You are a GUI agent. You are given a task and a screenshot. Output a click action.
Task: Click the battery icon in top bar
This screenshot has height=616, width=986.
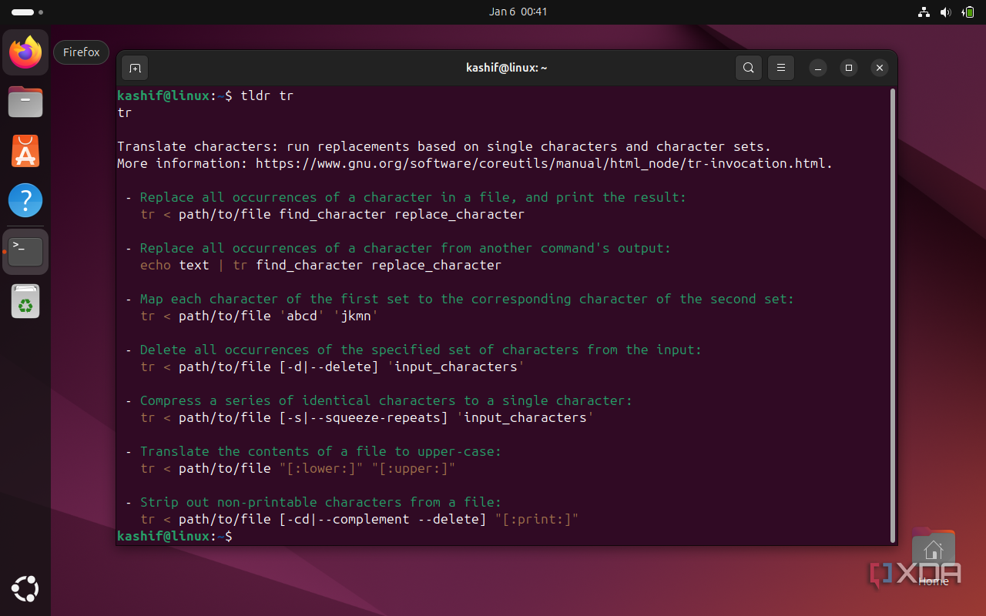pyautogui.click(x=967, y=12)
